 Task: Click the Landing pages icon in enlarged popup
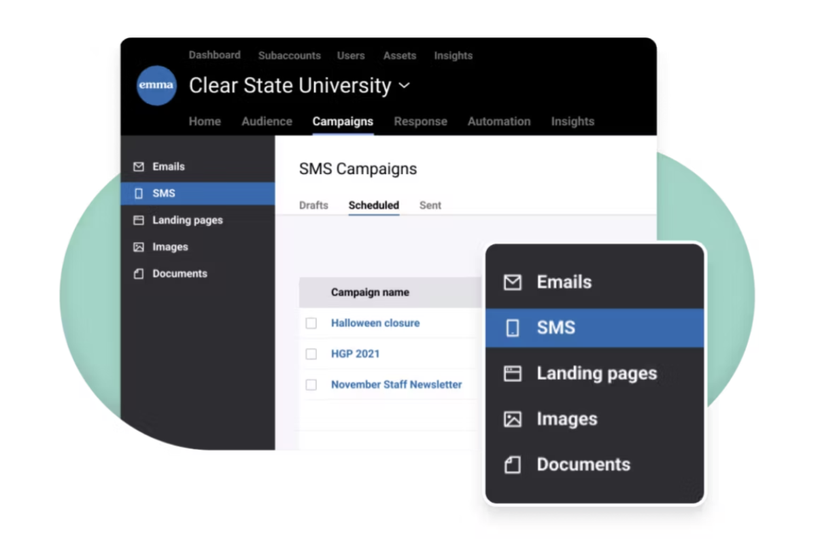tap(513, 373)
